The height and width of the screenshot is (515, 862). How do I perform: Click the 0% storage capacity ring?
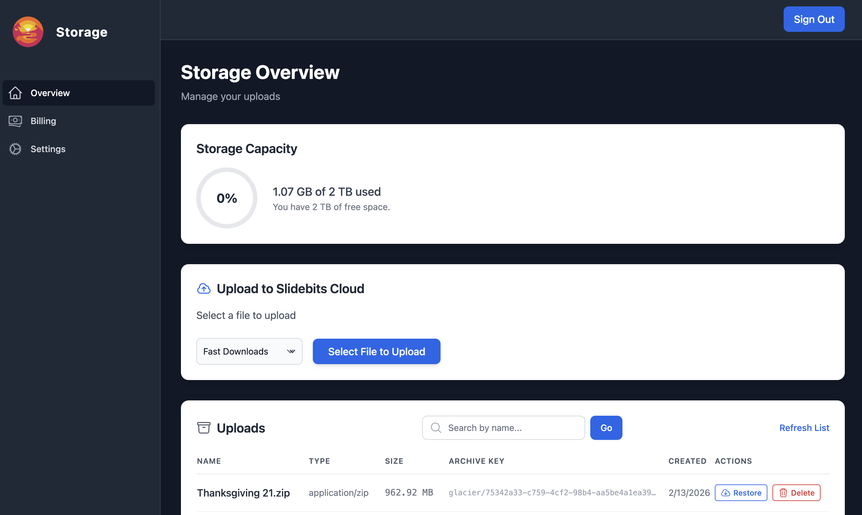[x=227, y=198]
